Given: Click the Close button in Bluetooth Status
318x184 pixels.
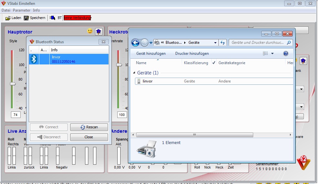Looking at the screenshot, I should tap(89, 137).
